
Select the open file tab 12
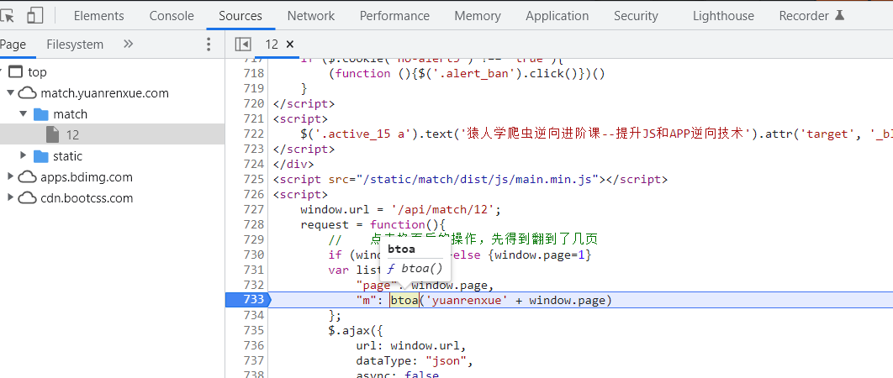point(272,45)
